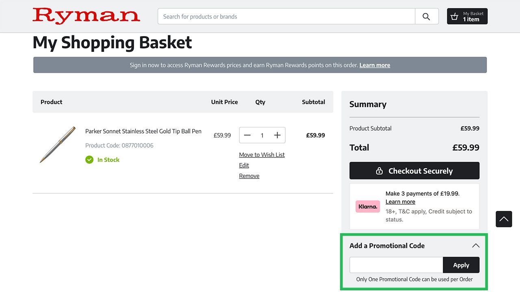Click the Qty column header
Image resolution: width=520 pixels, height=292 pixels.
[x=260, y=102]
